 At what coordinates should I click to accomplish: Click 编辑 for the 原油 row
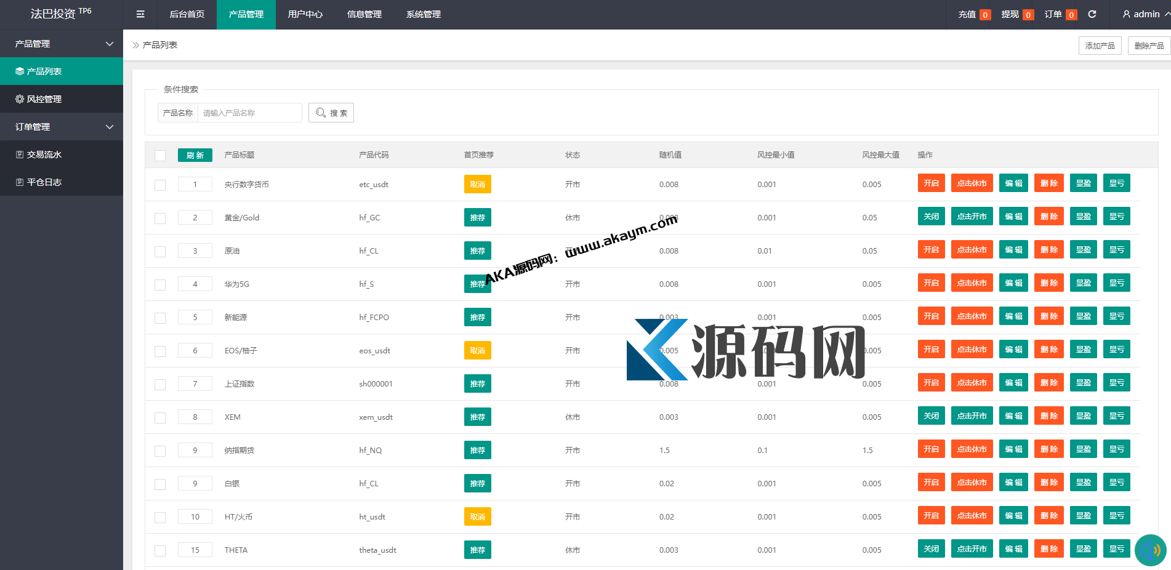[1013, 250]
